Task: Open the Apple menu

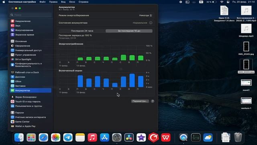Action: pos(4,2)
